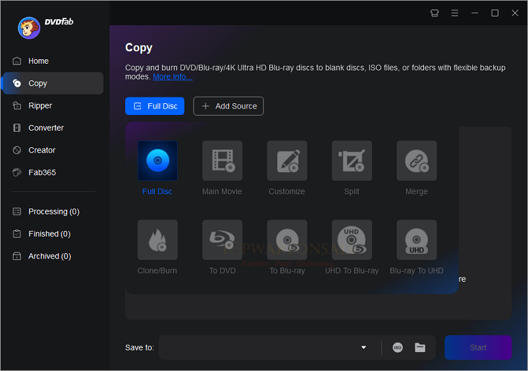This screenshot has height=371, width=528.
Task: Click the Add Source button
Action: [x=228, y=106]
